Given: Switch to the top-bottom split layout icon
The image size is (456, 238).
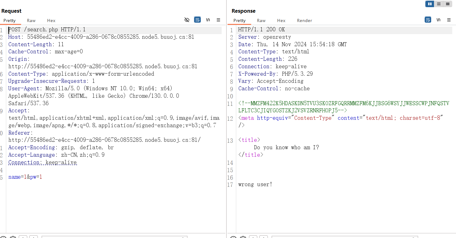Looking at the screenshot, I should pos(439,4).
